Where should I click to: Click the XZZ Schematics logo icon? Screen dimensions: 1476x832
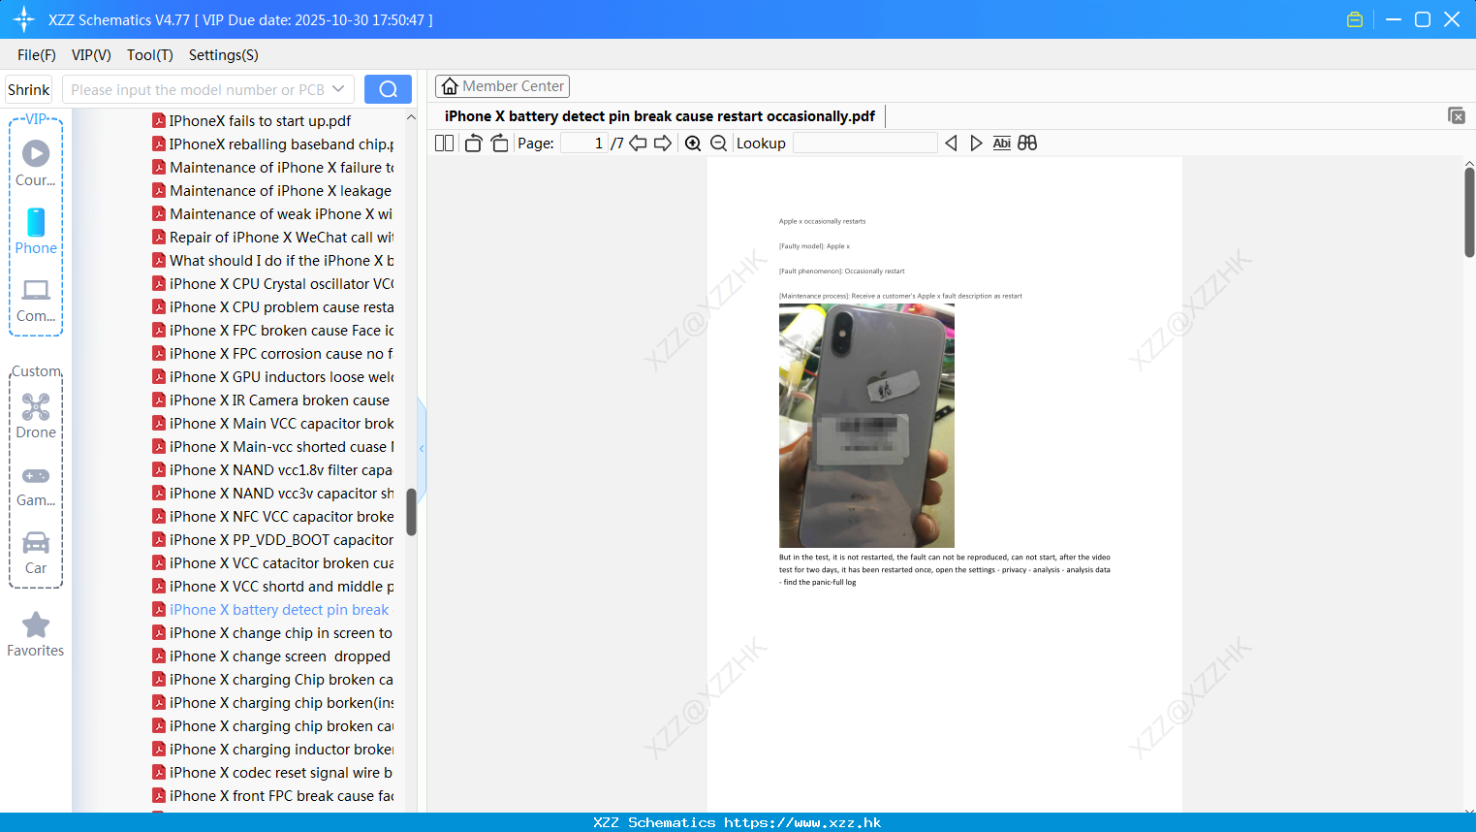(x=24, y=19)
